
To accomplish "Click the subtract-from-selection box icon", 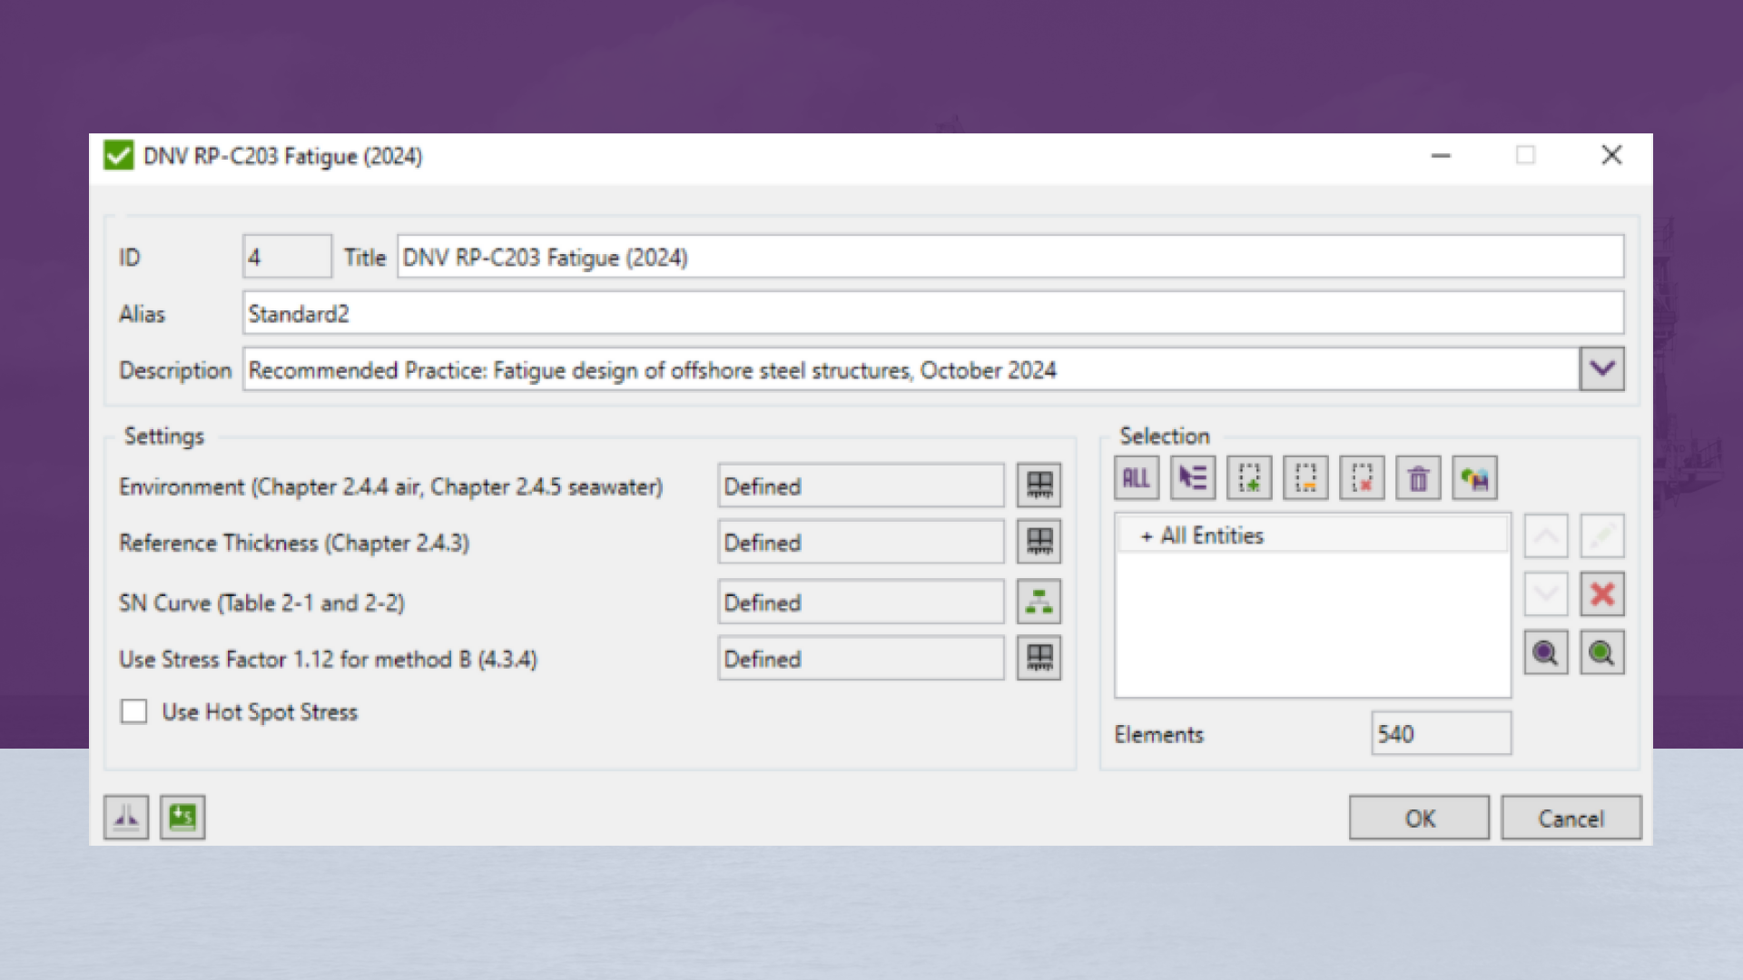I will click(1305, 478).
